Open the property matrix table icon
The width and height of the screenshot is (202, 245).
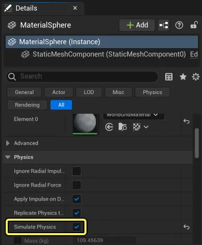click(x=169, y=76)
